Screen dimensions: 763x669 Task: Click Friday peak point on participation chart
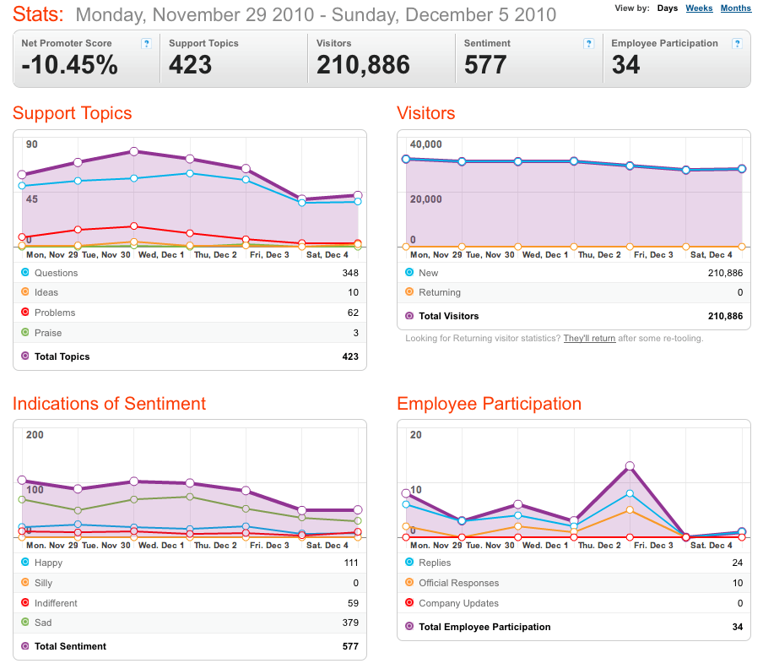tap(630, 466)
